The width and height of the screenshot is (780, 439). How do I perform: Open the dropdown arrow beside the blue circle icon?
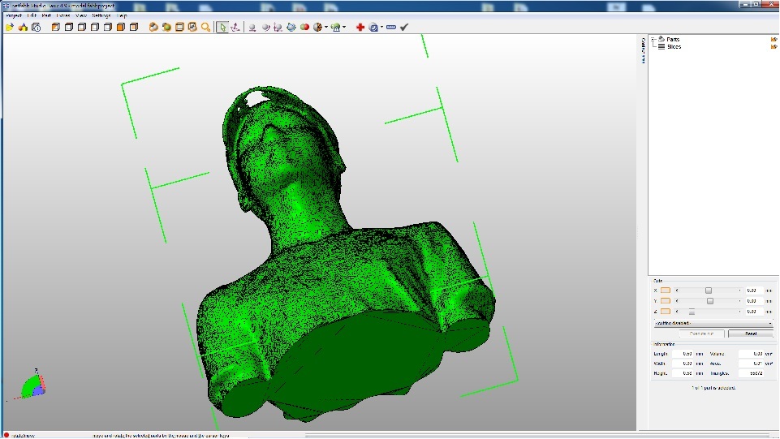(x=381, y=27)
